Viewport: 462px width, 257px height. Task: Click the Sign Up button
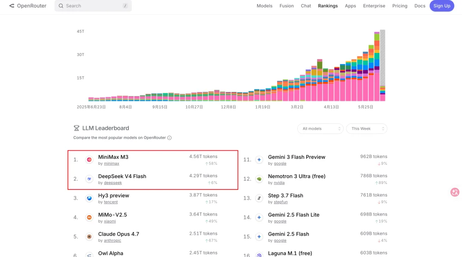[x=441, y=6]
